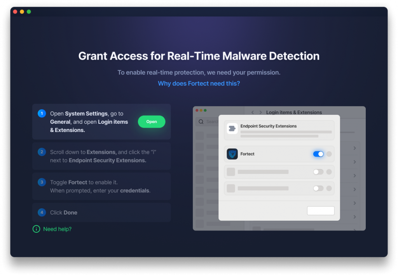Click the back chevron beside Login items title
This screenshot has width=398, height=276.
click(x=253, y=113)
